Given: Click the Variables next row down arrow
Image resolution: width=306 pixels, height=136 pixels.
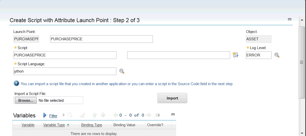Looking at the screenshot, I should point(103,115).
